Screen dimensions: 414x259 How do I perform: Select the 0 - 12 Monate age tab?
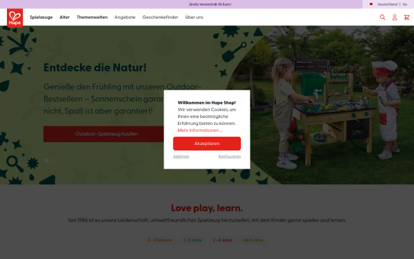pyautogui.click(x=160, y=240)
